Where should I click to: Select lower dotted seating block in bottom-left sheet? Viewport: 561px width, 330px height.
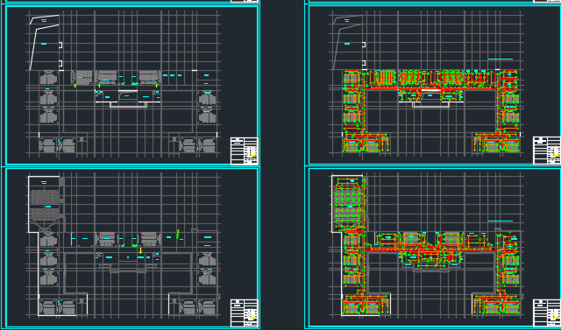(45, 214)
